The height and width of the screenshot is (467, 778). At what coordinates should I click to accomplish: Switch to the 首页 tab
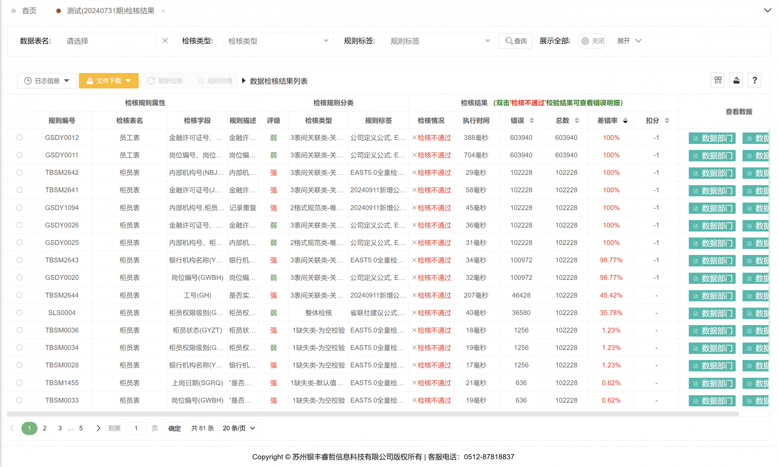pyautogui.click(x=29, y=11)
